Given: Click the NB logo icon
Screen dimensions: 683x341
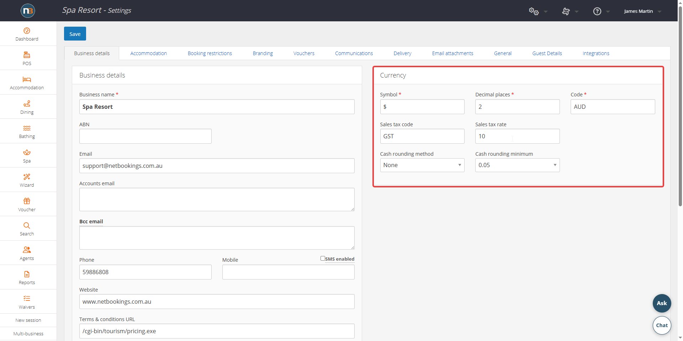Looking at the screenshot, I should (x=28, y=11).
